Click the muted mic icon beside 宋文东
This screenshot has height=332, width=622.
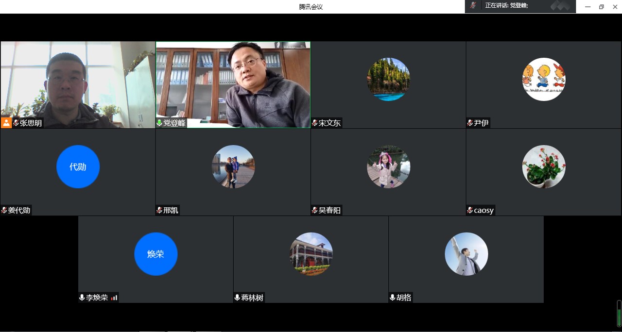(x=315, y=123)
